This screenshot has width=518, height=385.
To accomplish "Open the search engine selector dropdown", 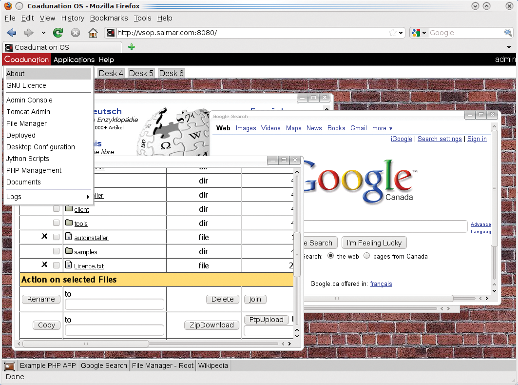I will pyautogui.click(x=424, y=33).
